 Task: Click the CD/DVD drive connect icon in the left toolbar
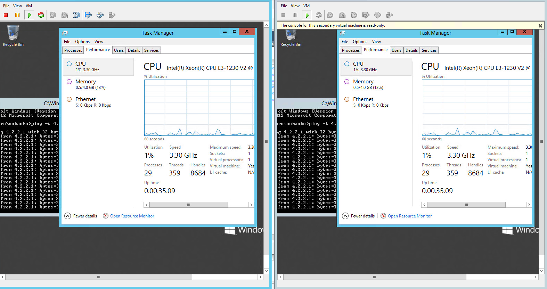(x=100, y=15)
